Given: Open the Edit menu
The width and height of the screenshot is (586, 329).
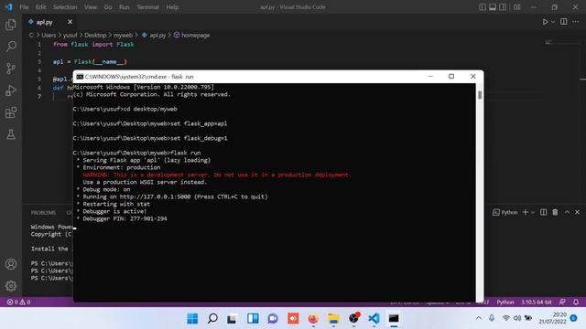Looking at the screenshot, I should [x=40, y=7].
